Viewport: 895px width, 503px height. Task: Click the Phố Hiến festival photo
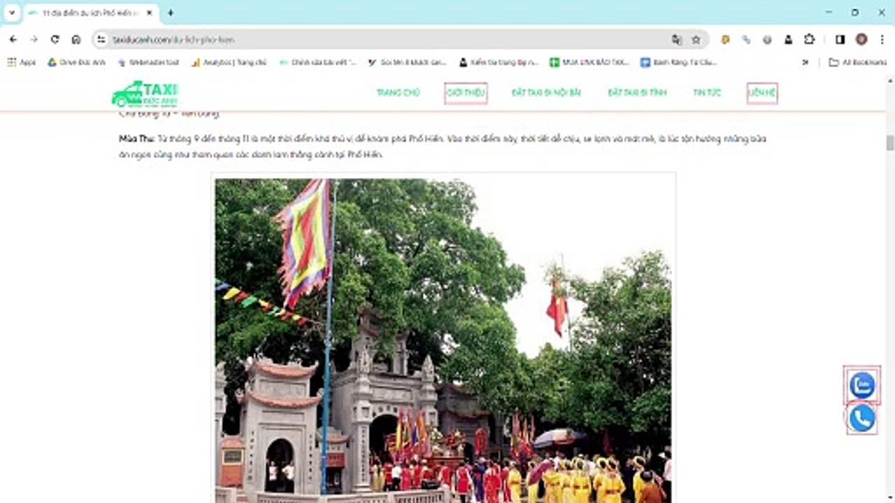(443, 341)
